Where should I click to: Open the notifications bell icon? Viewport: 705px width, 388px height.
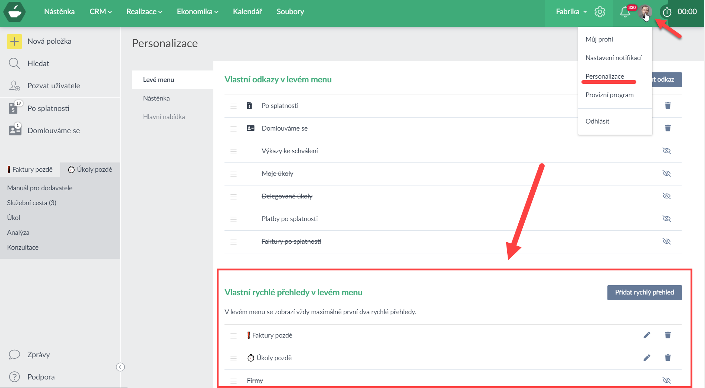(x=625, y=12)
